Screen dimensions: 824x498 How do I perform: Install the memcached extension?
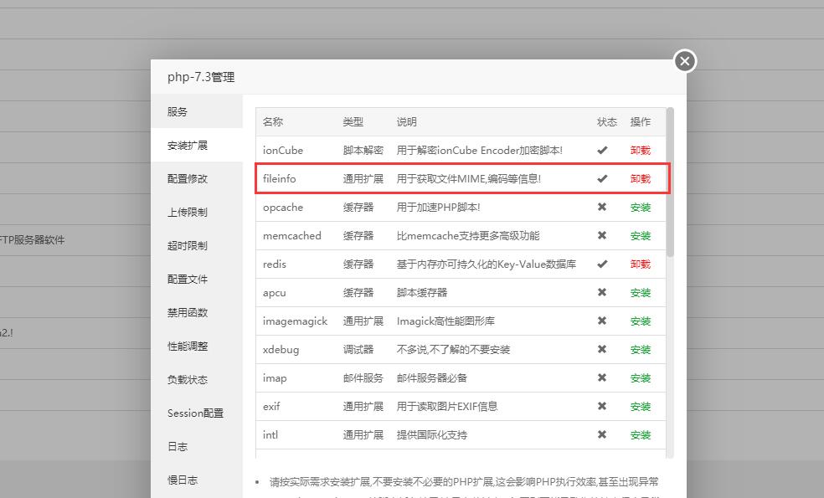point(640,236)
